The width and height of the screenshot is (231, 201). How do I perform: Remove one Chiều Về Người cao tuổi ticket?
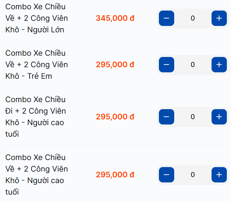tap(167, 175)
